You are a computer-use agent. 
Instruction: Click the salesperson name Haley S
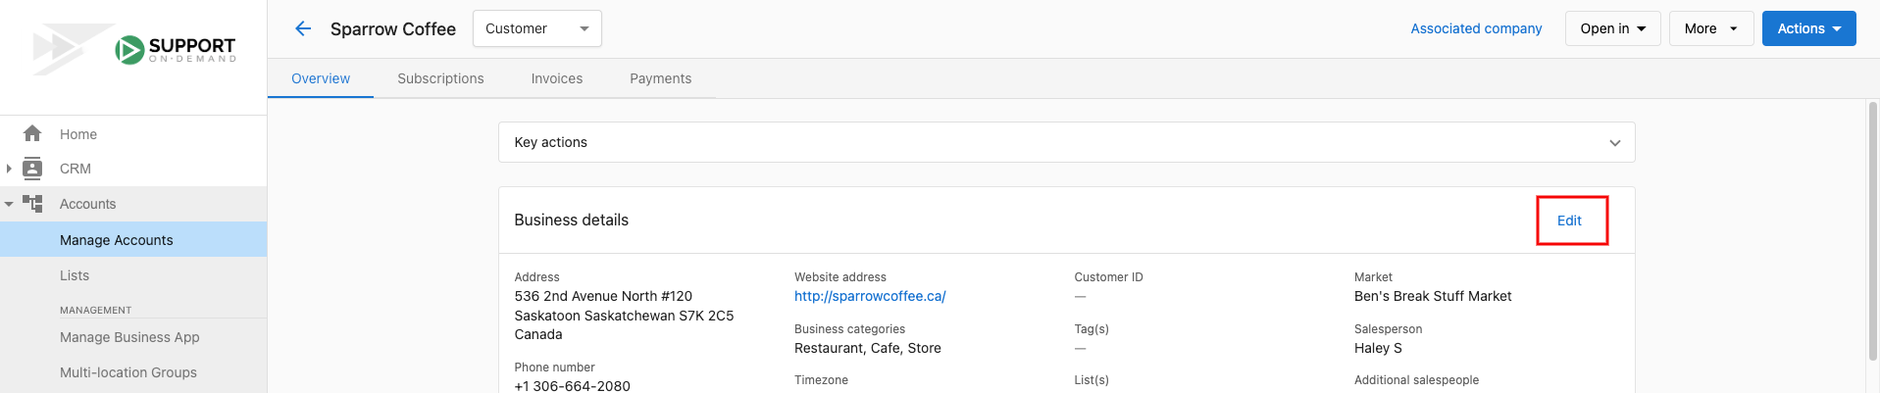point(1378,348)
